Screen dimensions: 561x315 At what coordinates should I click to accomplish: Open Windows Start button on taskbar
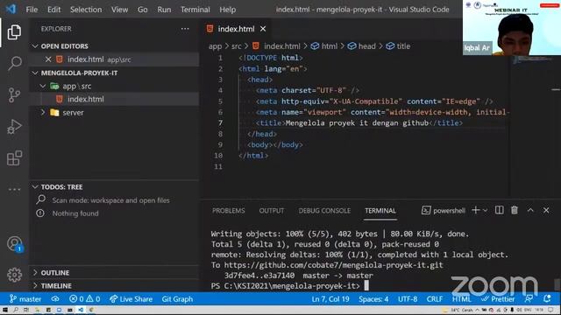click(5, 310)
